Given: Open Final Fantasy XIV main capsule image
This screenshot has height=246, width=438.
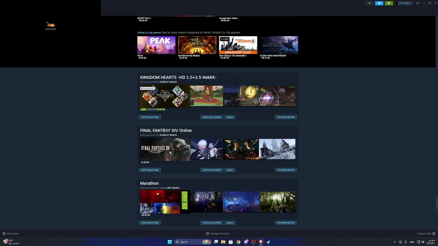Looking at the screenshot, I should point(165,149).
